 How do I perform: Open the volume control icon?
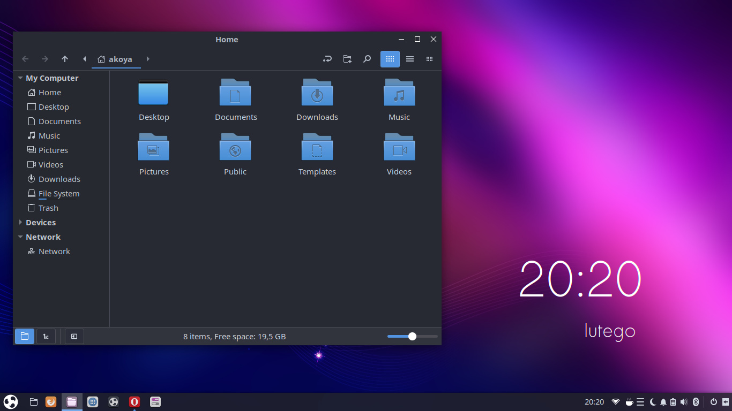click(684, 401)
